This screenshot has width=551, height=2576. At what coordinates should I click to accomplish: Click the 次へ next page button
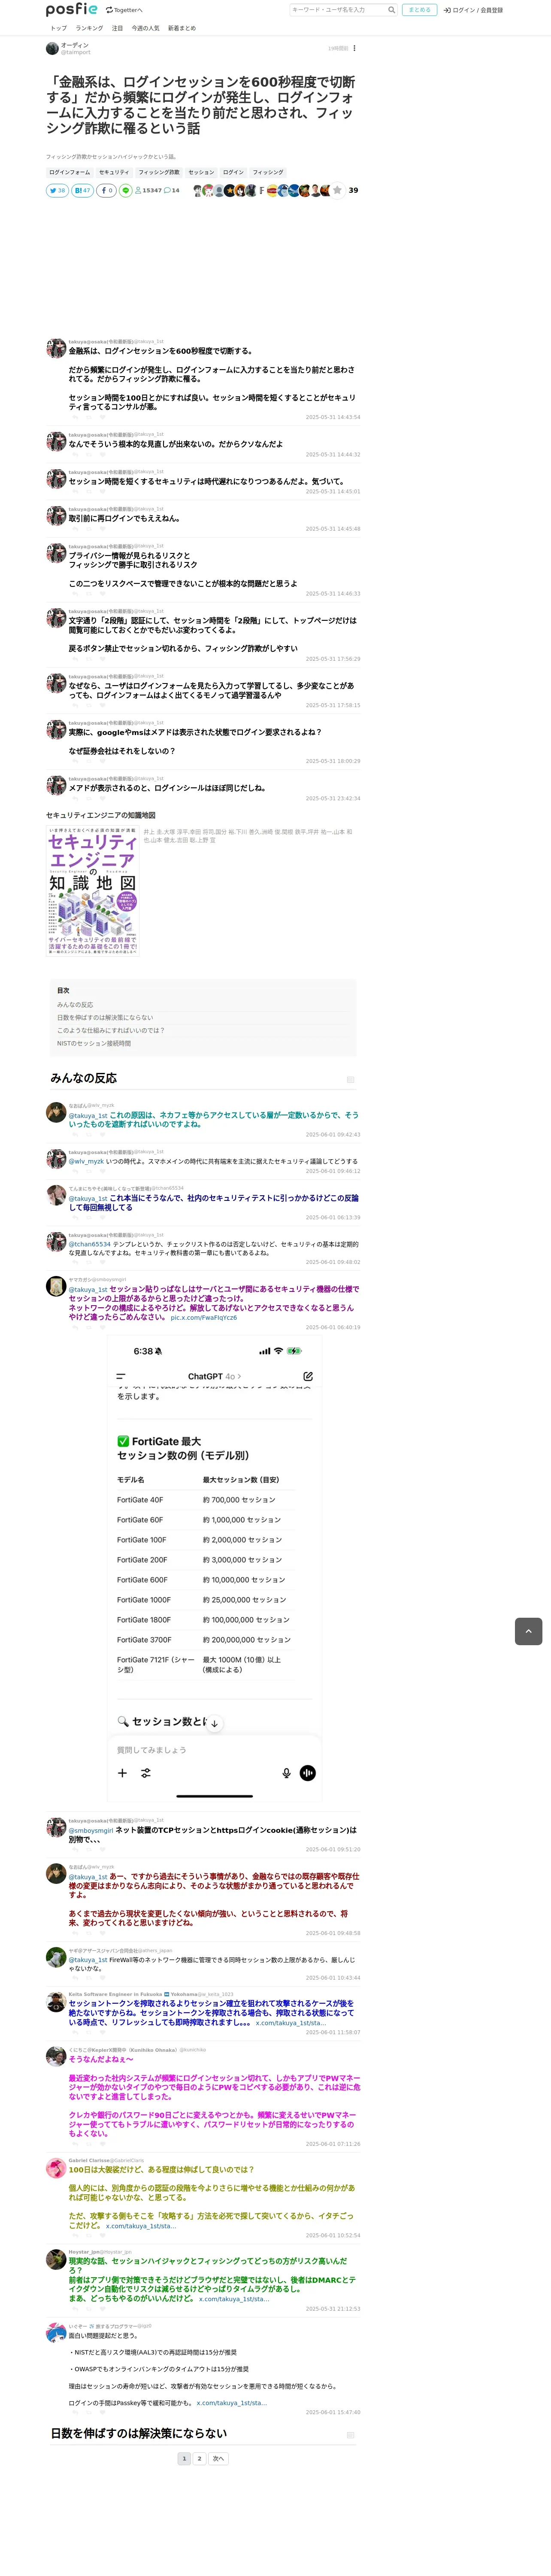218,2458
